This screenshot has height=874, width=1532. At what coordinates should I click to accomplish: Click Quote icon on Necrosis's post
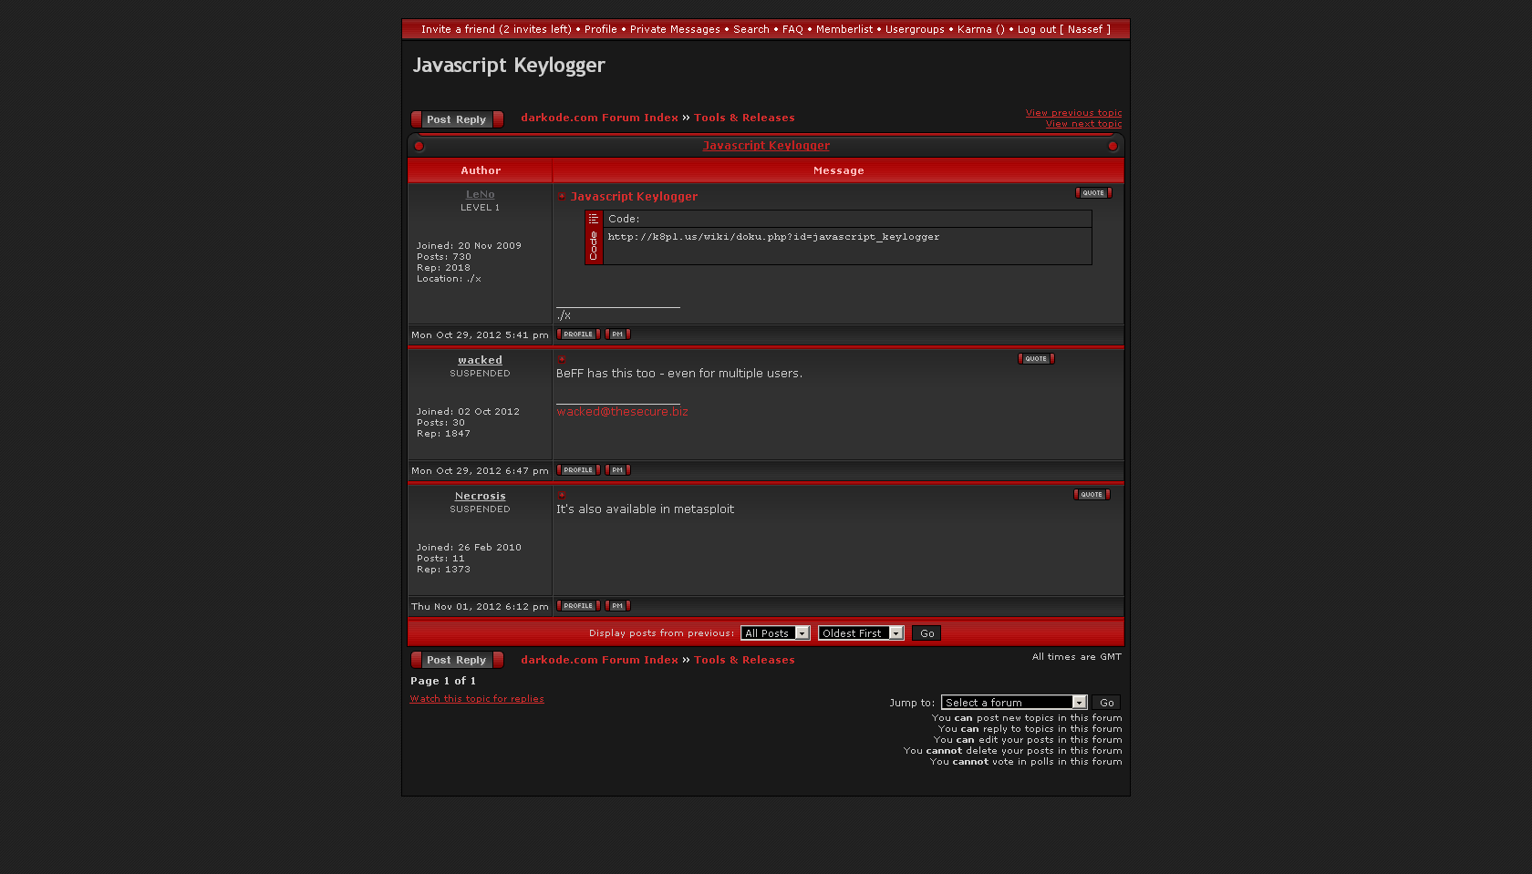[x=1092, y=495]
